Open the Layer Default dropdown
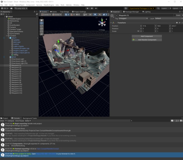This screenshot has height=160, width=183. [169, 18]
